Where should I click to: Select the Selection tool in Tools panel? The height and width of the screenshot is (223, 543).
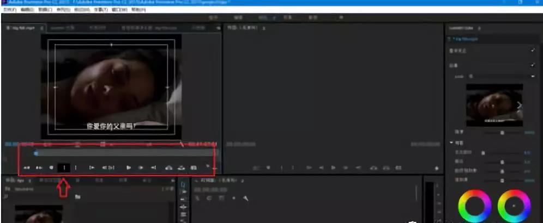pos(184,184)
